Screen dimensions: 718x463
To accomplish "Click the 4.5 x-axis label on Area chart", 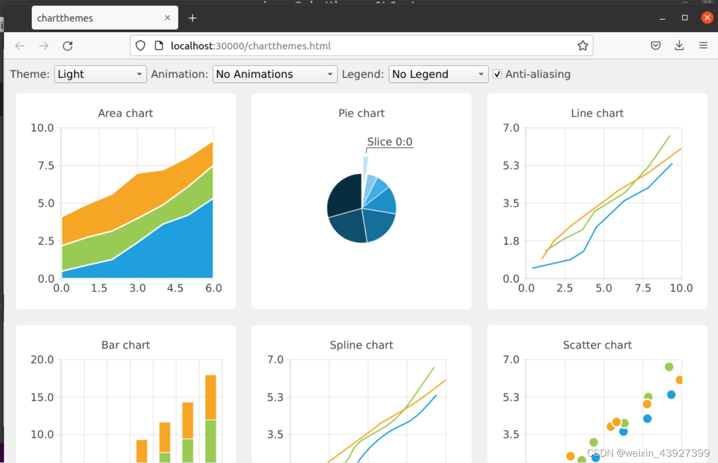I will tap(175, 288).
